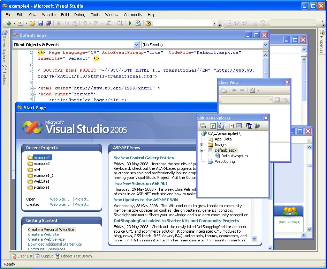Click Default.aspx editor scroll-up arrow

[265, 55]
